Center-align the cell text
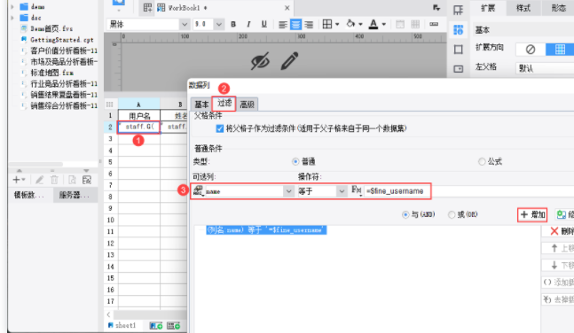This screenshot has height=333, width=574. [295, 25]
